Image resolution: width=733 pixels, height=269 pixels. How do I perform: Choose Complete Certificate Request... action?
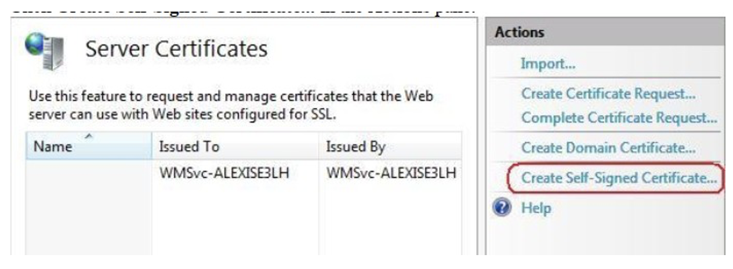[619, 118]
